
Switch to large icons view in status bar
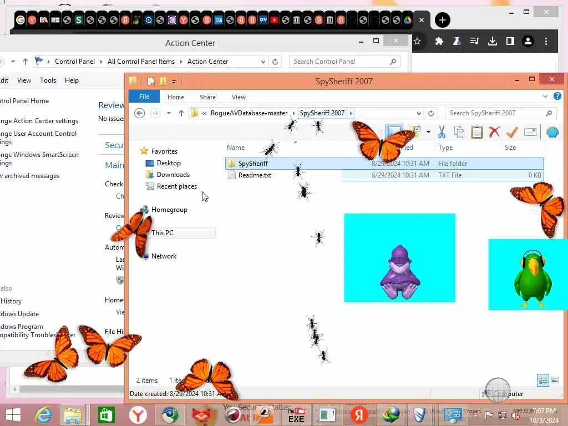(x=555, y=380)
